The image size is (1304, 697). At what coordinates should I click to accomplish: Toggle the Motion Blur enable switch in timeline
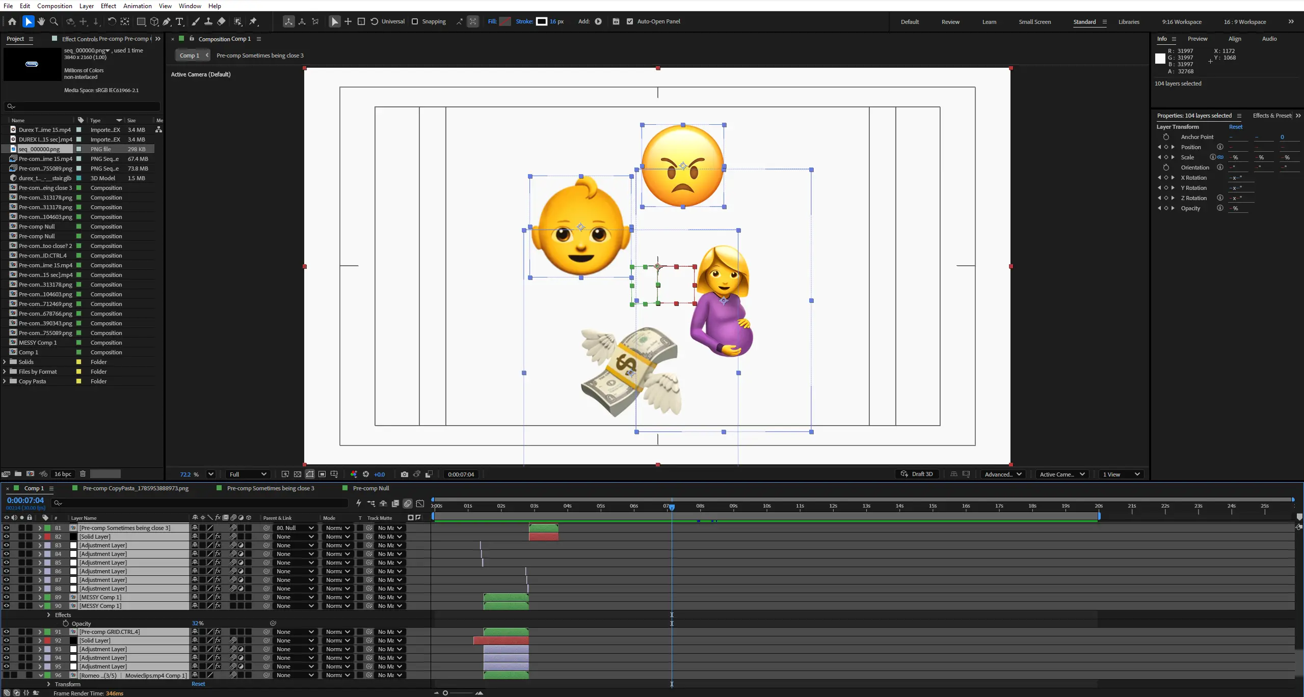[x=408, y=503]
